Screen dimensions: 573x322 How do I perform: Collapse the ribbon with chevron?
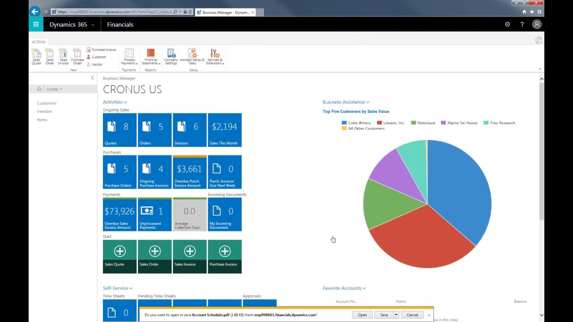pos(540,69)
